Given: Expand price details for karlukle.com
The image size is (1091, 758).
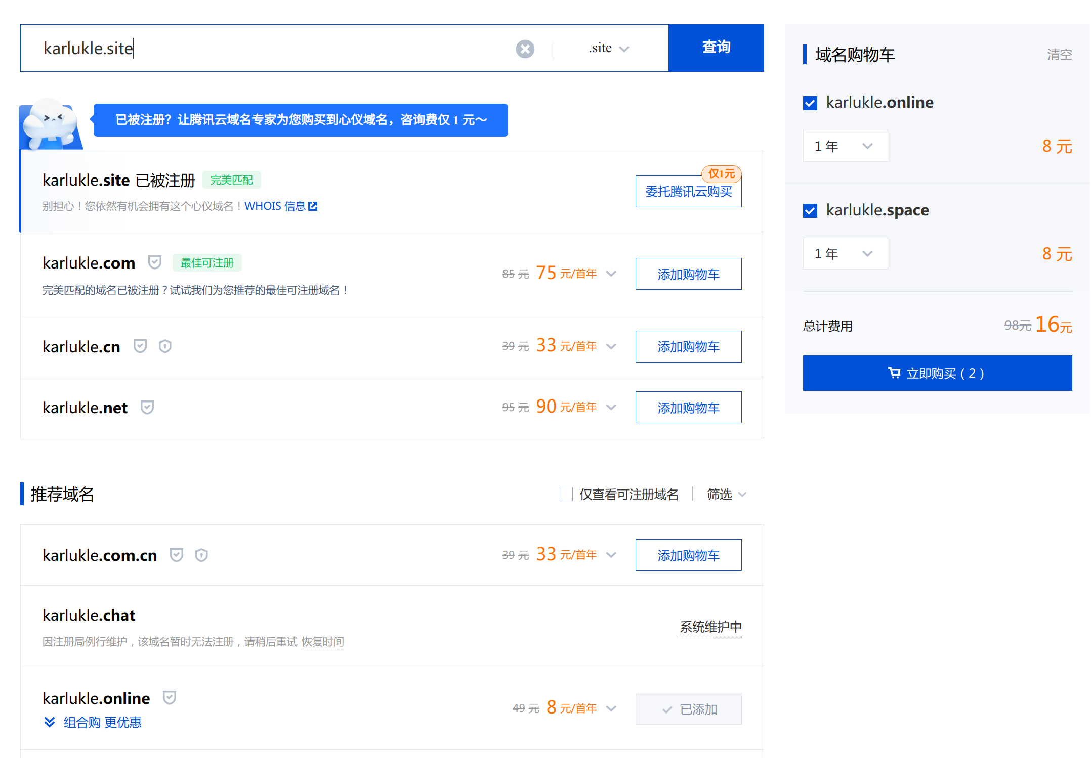Looking at the screenshot, I should [611, 274].
